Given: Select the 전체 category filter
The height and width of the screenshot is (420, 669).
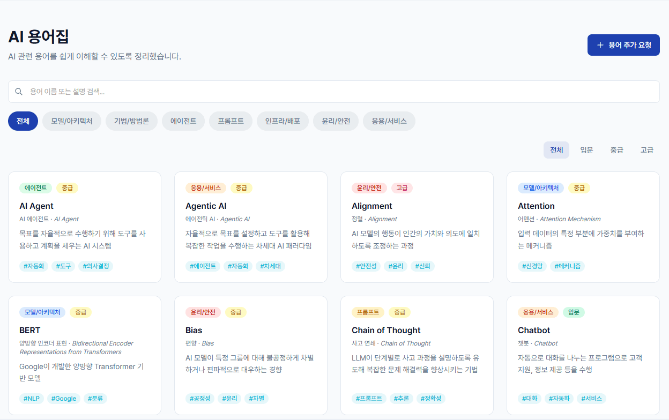Looking at the screenshot, I should coord(23,121).
